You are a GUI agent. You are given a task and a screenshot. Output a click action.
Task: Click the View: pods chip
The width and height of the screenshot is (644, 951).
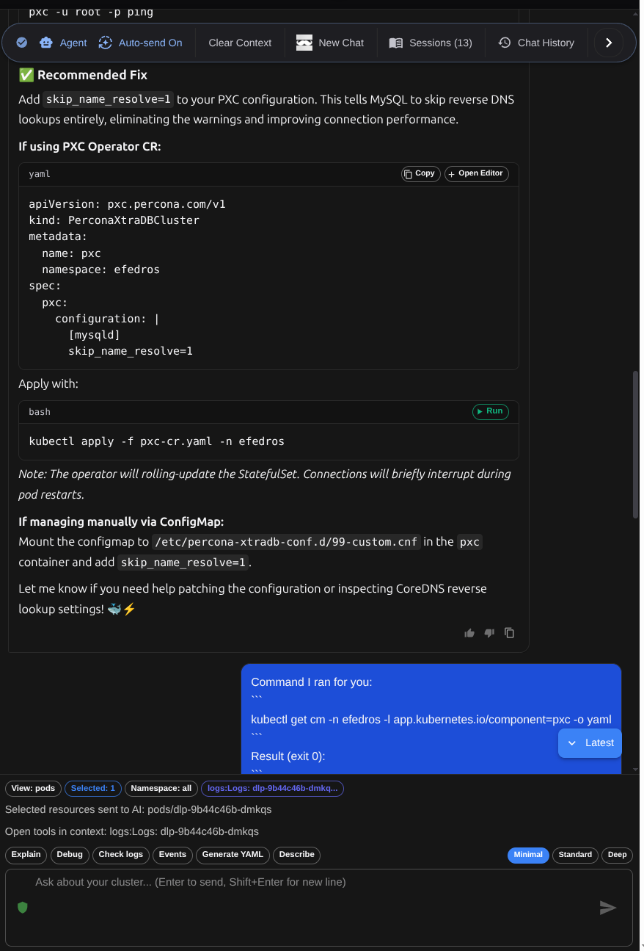point(33,788)
